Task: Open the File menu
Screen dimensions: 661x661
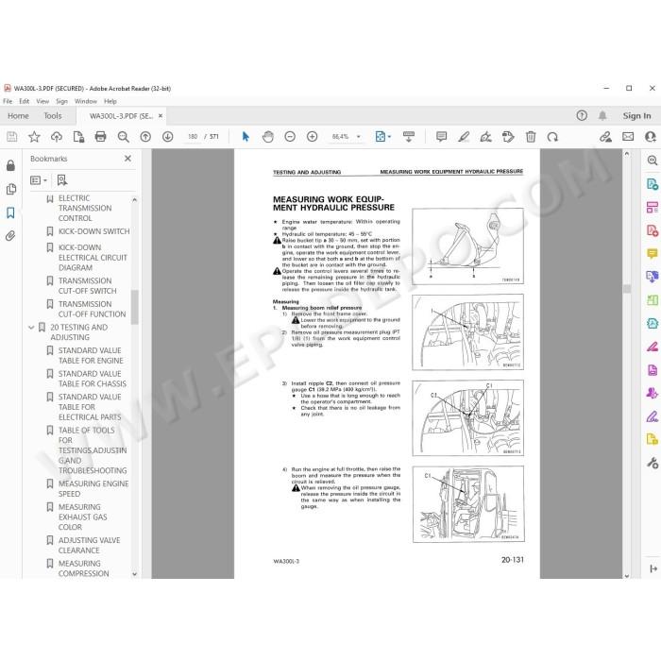Action: pyautogui.click(x=8, y=101)
